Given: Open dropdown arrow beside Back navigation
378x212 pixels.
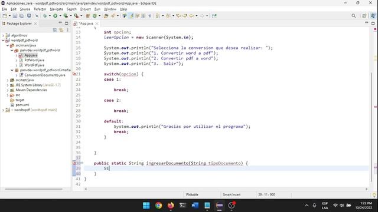Looking at the screenshot, I should (x=197, y=16).
